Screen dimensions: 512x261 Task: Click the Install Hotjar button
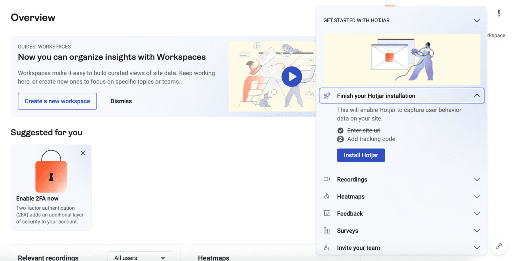click(x=361, y=155)
